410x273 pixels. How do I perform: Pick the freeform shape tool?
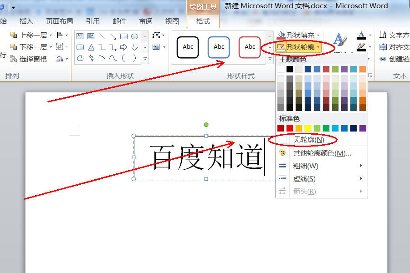click(80, 58)
